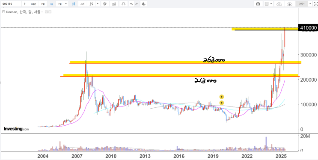Click the 2004 time axis label
The height and width of the screenshot is (160, 318).
click(x=43, y=156)
